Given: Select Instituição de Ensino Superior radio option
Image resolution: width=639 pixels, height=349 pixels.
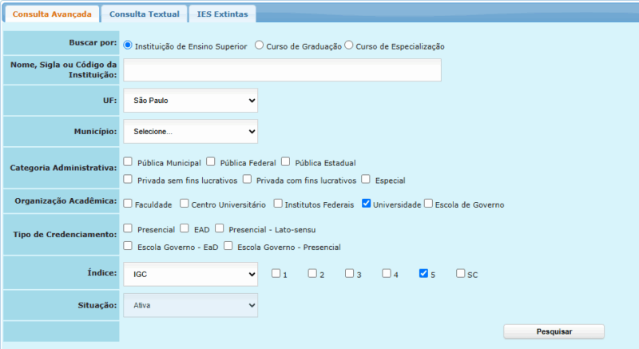Looking at the screenshot, I should [x=128, y=46].
